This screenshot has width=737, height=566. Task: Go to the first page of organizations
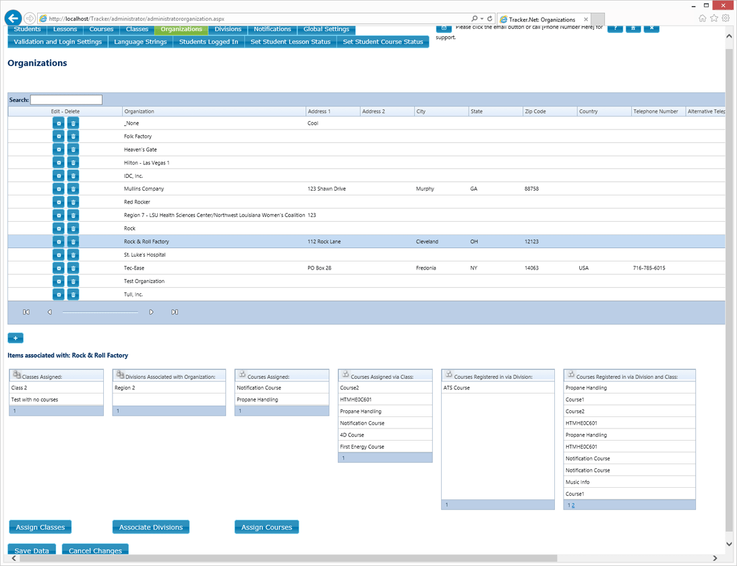pyautogui.click(x=26, y=312)
